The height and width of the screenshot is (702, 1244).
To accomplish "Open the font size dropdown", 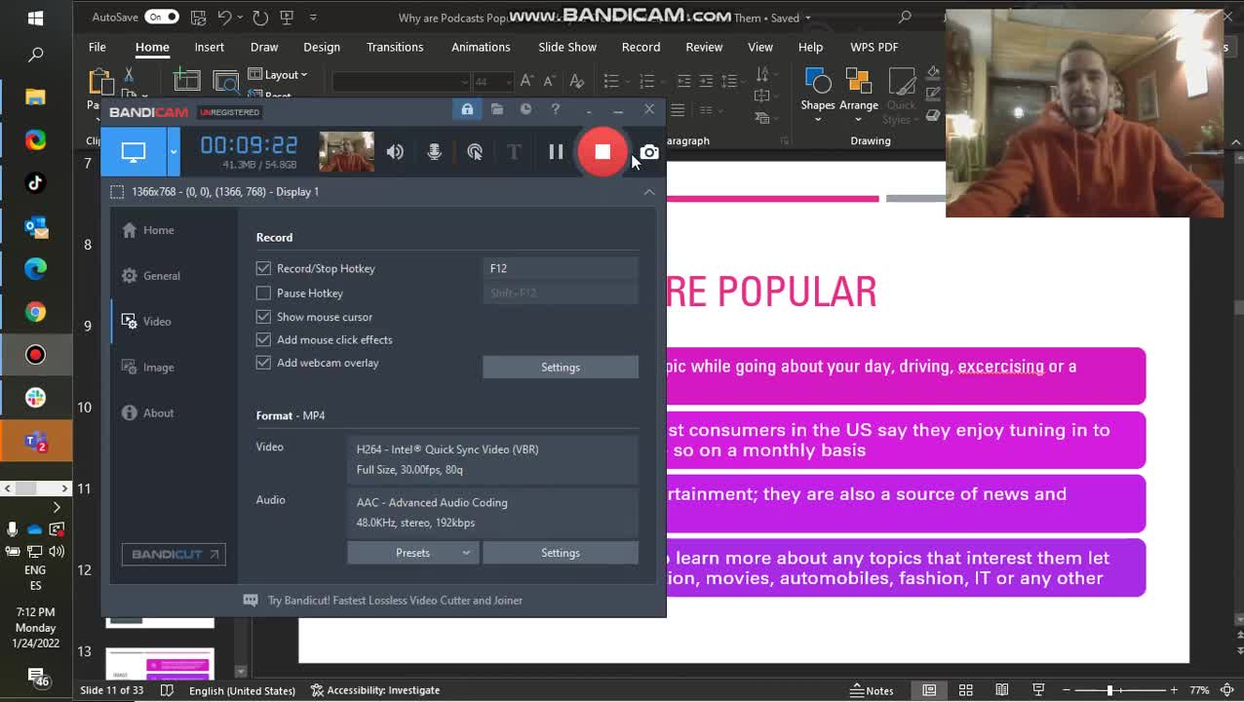I will click(x=509, y=82).
